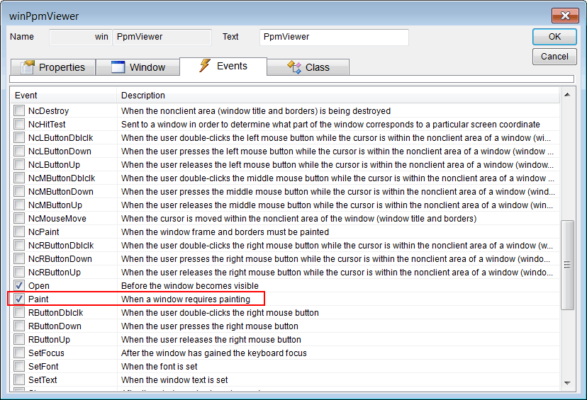Check the RButtonDown event checkbox

19,326
